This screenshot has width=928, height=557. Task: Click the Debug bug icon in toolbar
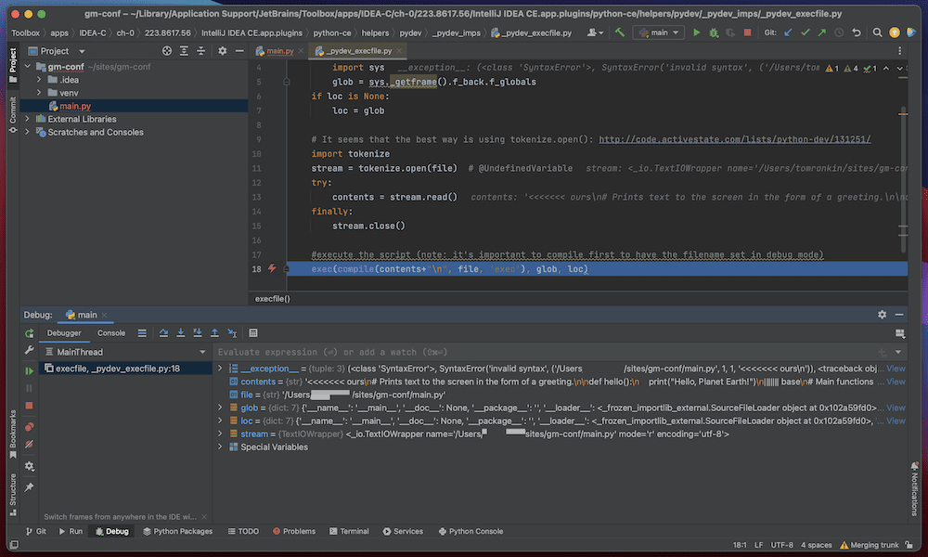pyautogui.click(x=713, y=32)
